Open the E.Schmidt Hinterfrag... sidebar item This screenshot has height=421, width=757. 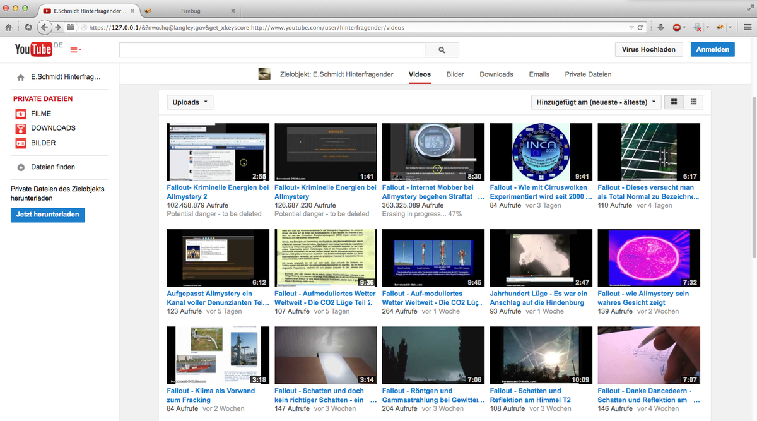coord(66,77)
